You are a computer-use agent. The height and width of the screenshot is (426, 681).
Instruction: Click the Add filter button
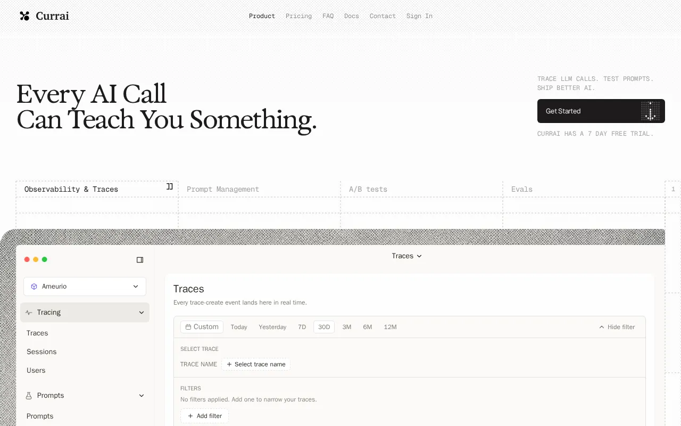click(x=205, y=416)
